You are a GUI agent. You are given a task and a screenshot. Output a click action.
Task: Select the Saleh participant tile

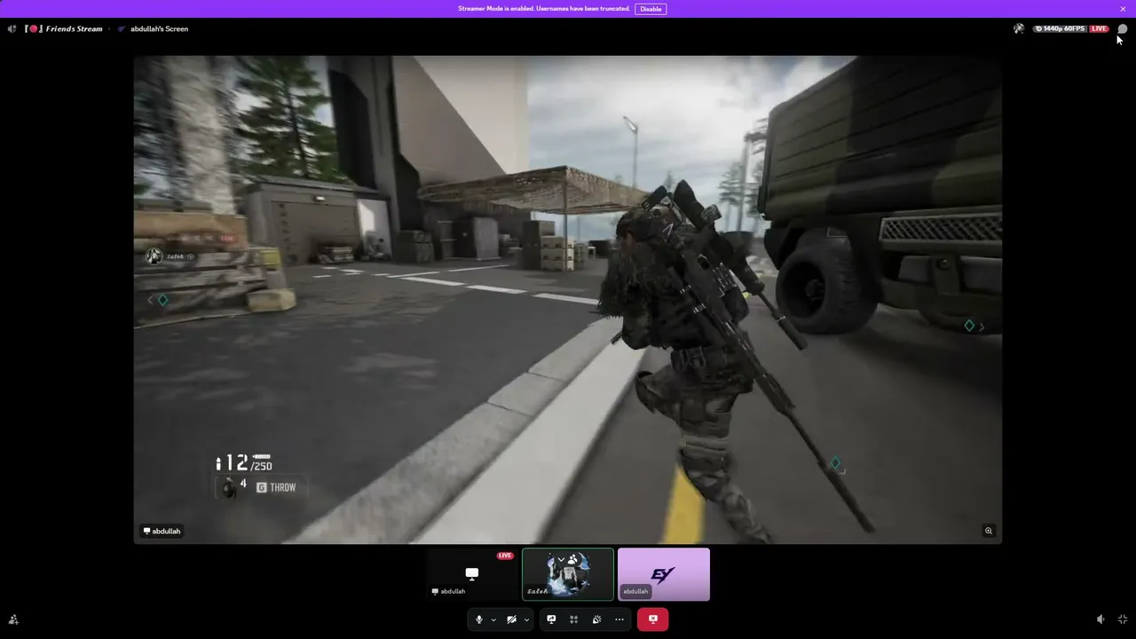pyautogui.click(x=568, y=574)
